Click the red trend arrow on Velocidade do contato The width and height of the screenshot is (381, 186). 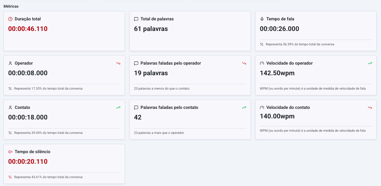pos(370,108)
